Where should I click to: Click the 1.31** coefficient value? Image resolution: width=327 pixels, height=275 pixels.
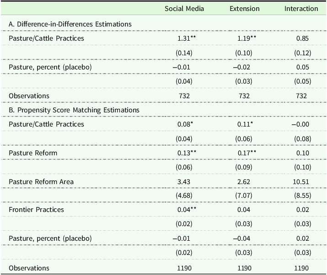point(187,38)
